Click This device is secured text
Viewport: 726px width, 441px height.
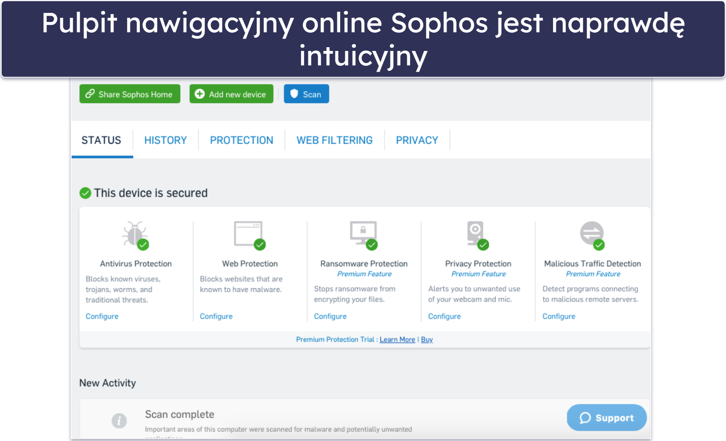pyautogui.click(x=151, y=193)
